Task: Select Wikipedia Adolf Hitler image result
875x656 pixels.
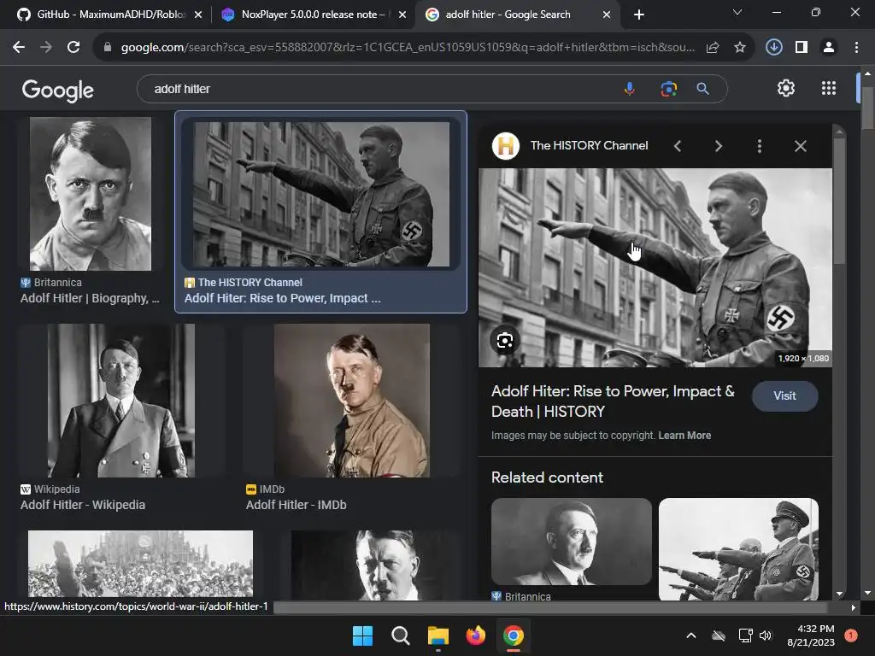Action: coord(121,401)
